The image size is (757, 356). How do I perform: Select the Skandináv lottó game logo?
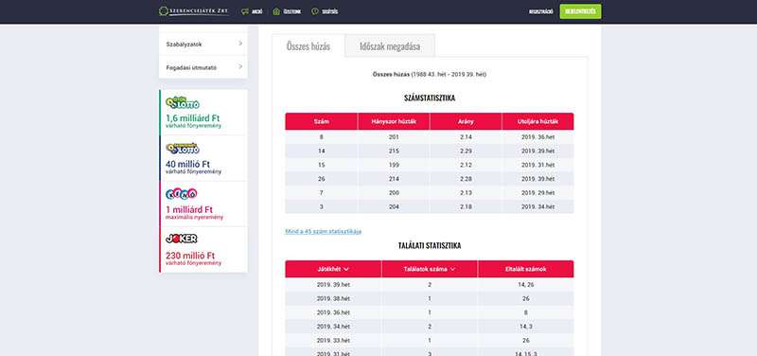(182, 149)
